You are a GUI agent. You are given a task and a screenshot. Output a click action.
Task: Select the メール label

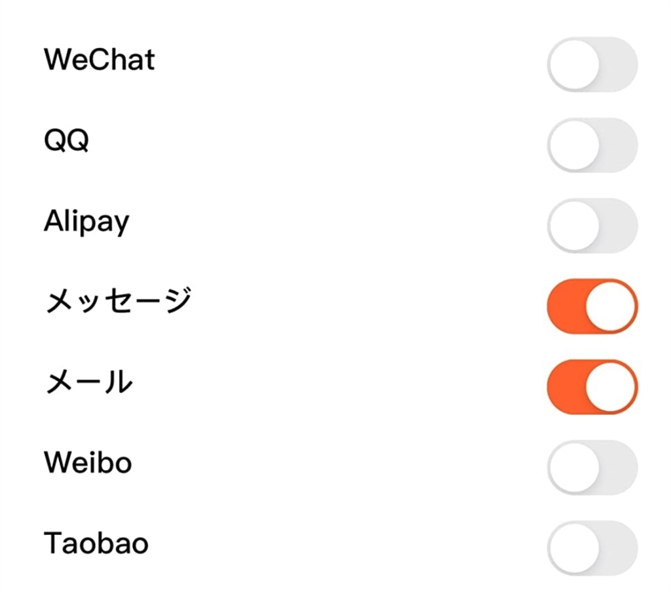point(88,383)
